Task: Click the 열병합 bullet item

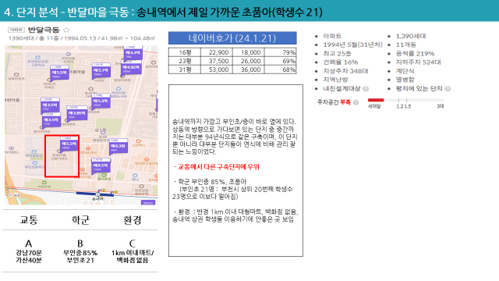Action: pyautogui.click(x=405, y=80)
